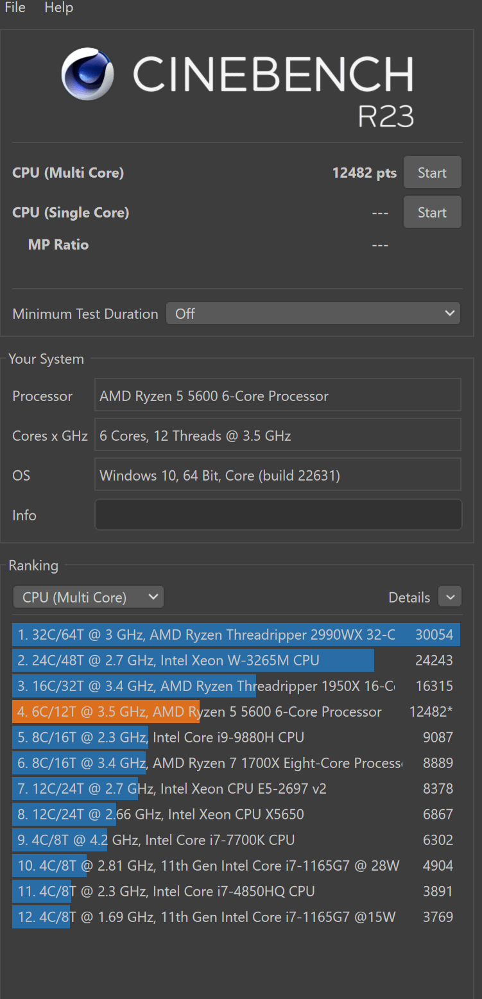The width and height of the screenshot is (482, 999).
Task: Click the 12482* ranking score value
Action: pyautogui.click(x=431, y=712)
